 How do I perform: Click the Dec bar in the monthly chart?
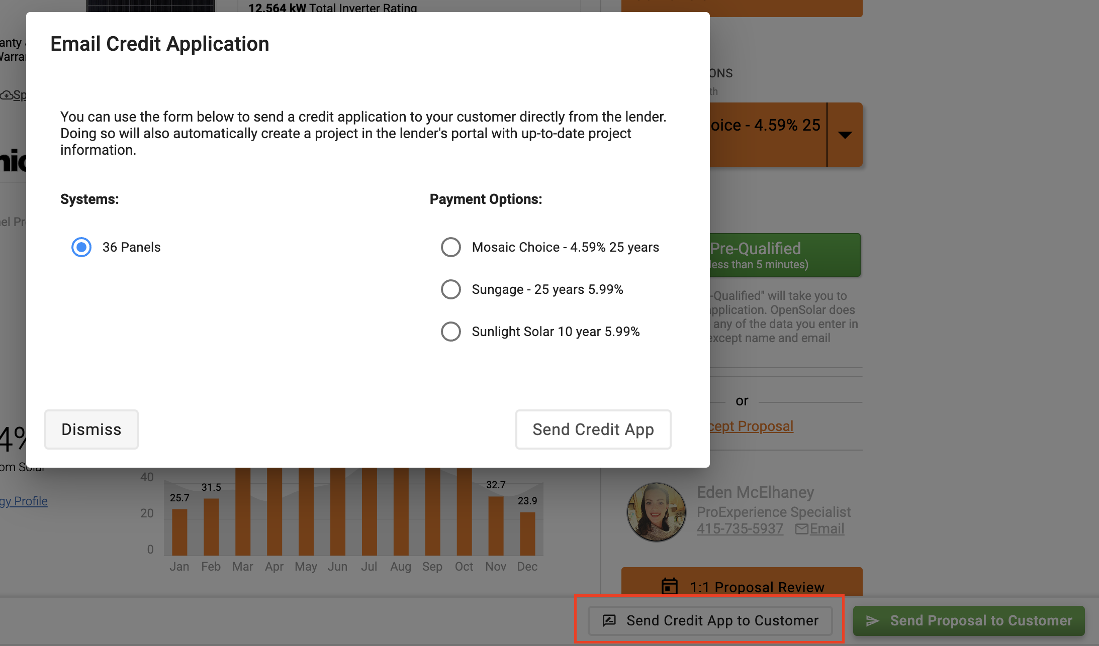point(527,533)
